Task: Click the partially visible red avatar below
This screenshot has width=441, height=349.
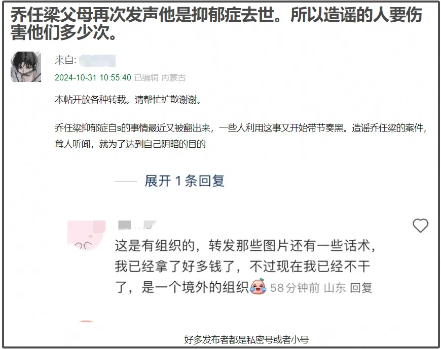Action: [x=86, y=321]
